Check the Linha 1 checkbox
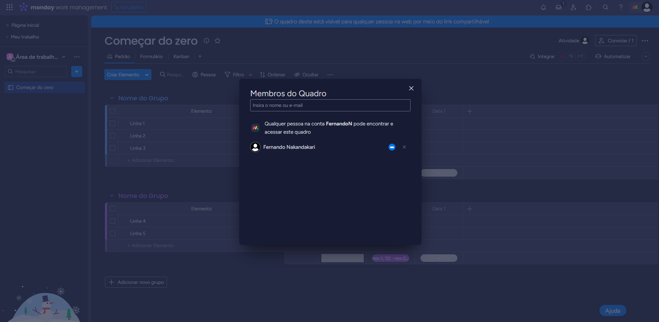This screenshot has height=322, width=659. [113, 123]
